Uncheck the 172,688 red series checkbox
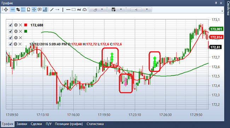The width and height of the screenshot is (230, 128). [x=10, y=25]
